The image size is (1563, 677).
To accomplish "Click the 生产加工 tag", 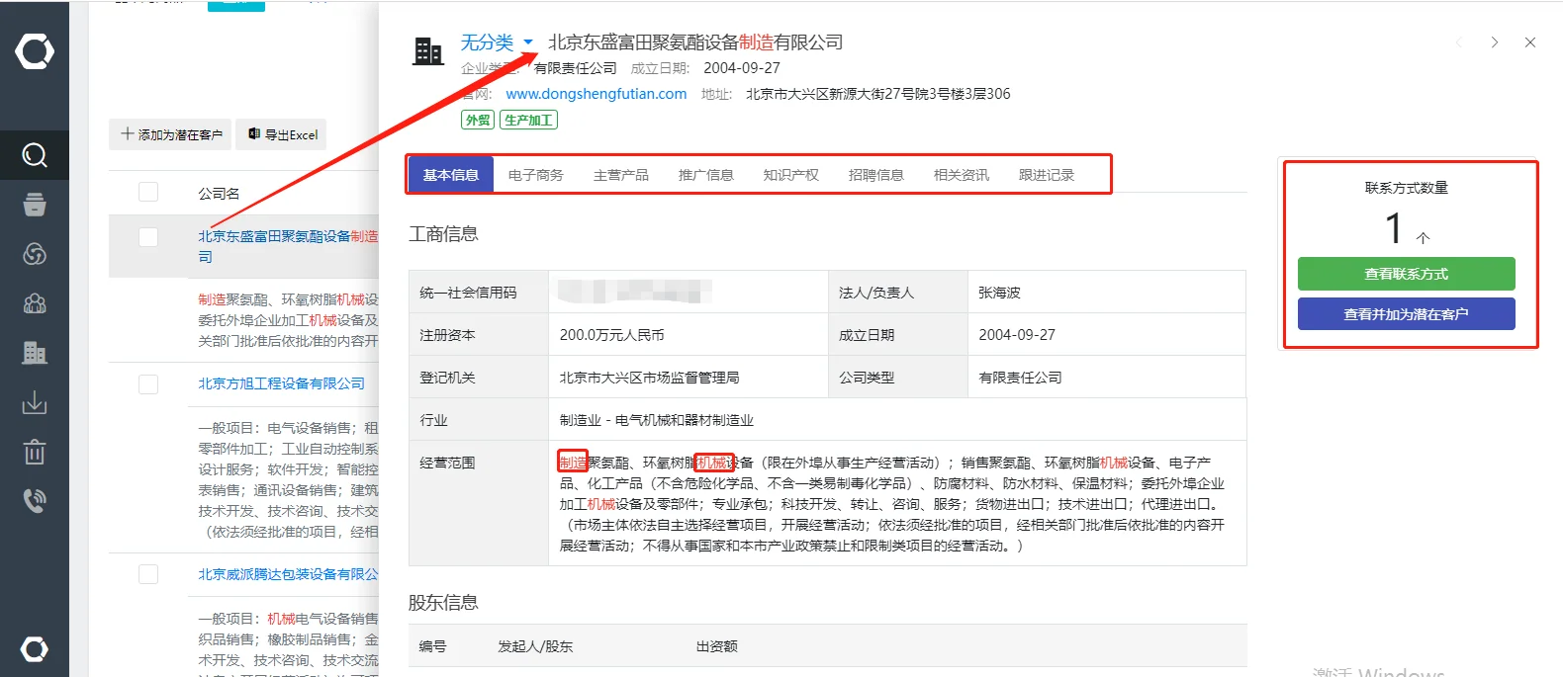I will [528, 120].
